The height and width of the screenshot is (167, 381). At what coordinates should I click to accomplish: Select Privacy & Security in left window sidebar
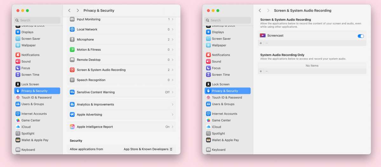[x=37, y=91]
